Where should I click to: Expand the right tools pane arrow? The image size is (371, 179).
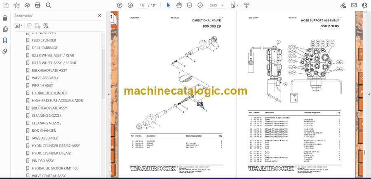tap(369, 94)
